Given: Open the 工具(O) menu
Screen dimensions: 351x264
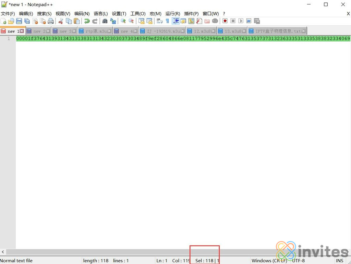Looking at the screenshot, I should (138, 14).
